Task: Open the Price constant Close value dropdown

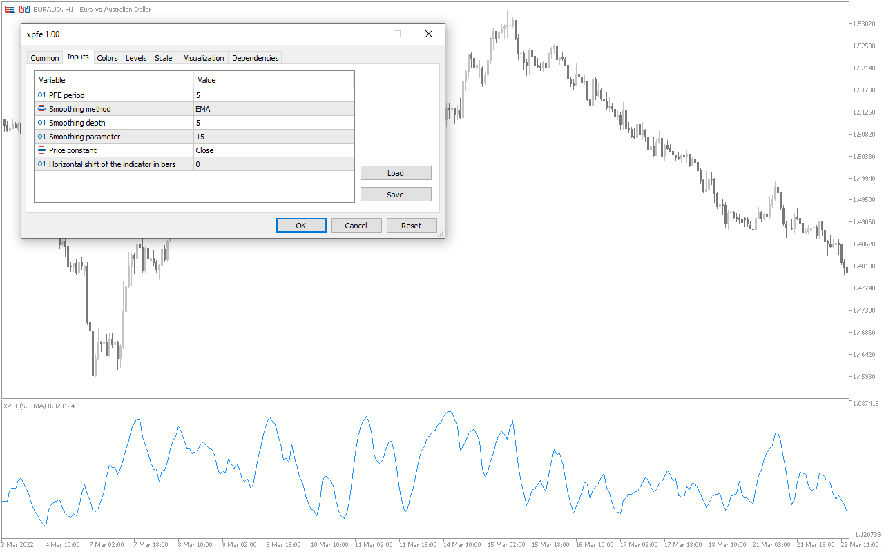Action: [x=273, y=150]
